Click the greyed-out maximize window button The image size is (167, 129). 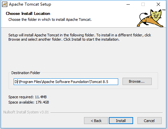point(143,4)
